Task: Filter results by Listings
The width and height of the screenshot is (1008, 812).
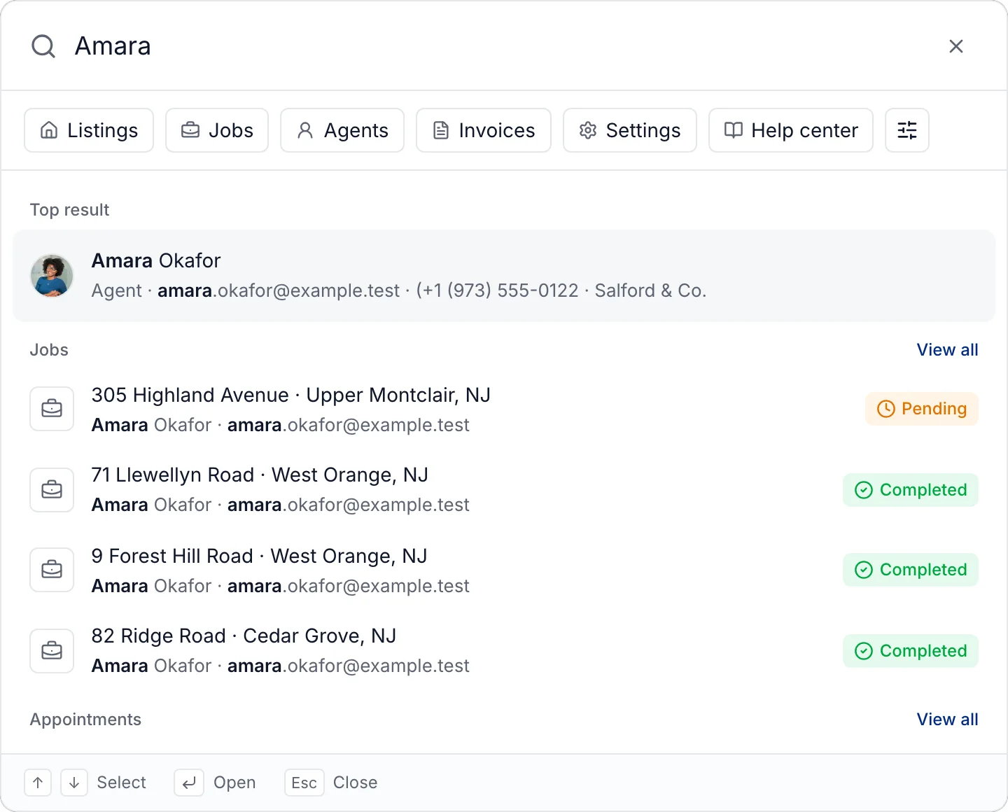Action: 89,130
